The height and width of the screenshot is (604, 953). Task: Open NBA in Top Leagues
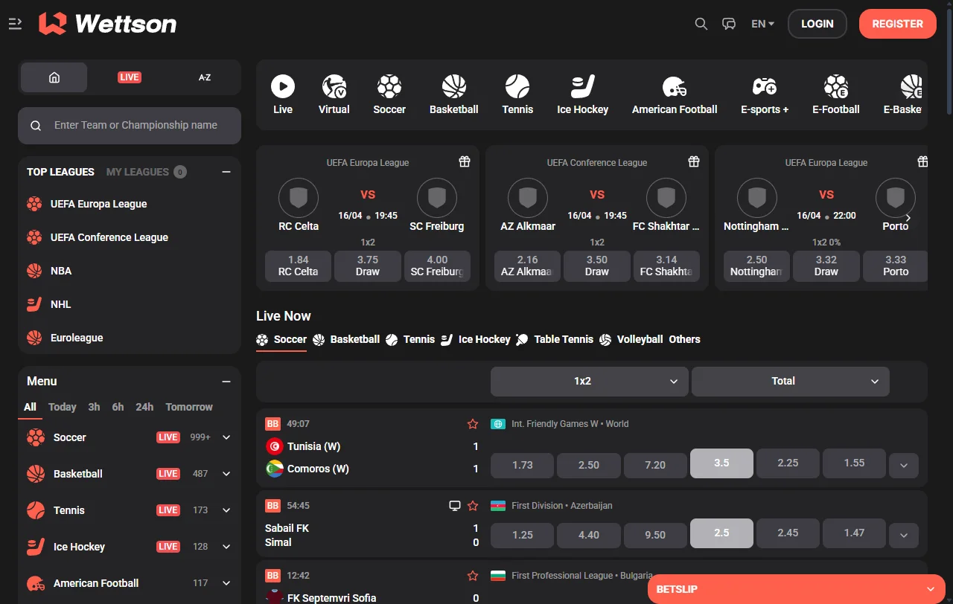[61, 271]
